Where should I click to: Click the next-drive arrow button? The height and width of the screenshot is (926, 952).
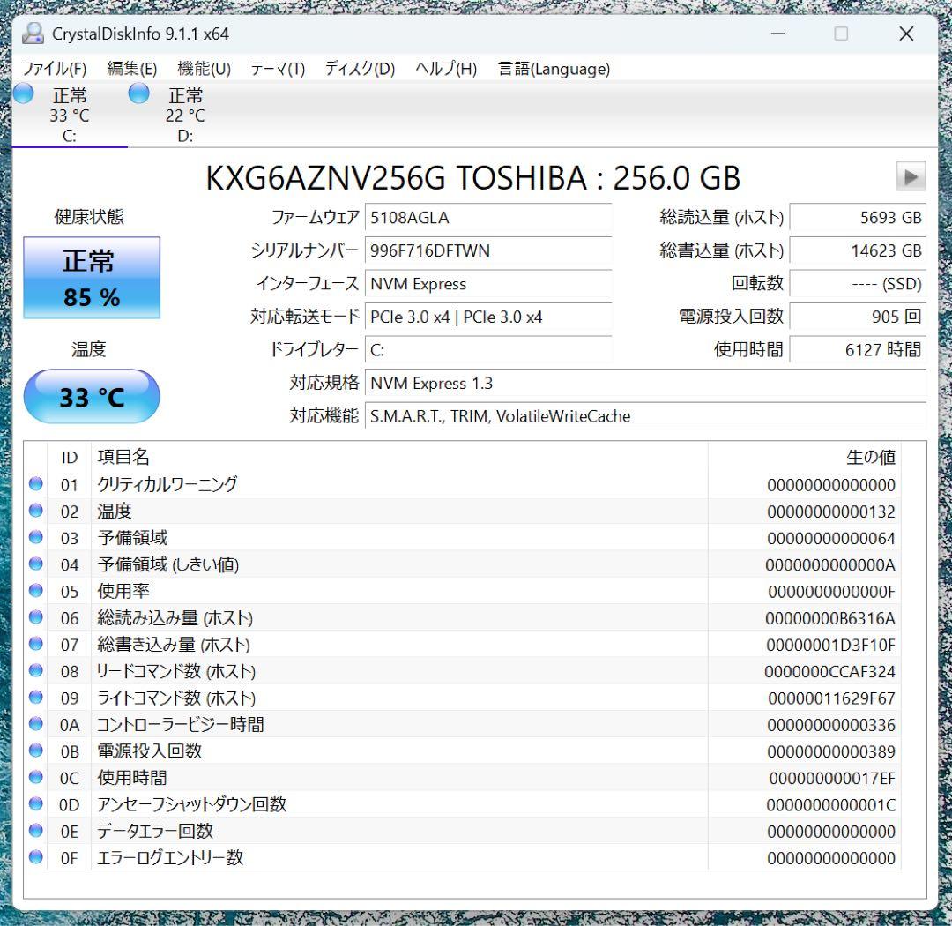click(x=909, y=176)
